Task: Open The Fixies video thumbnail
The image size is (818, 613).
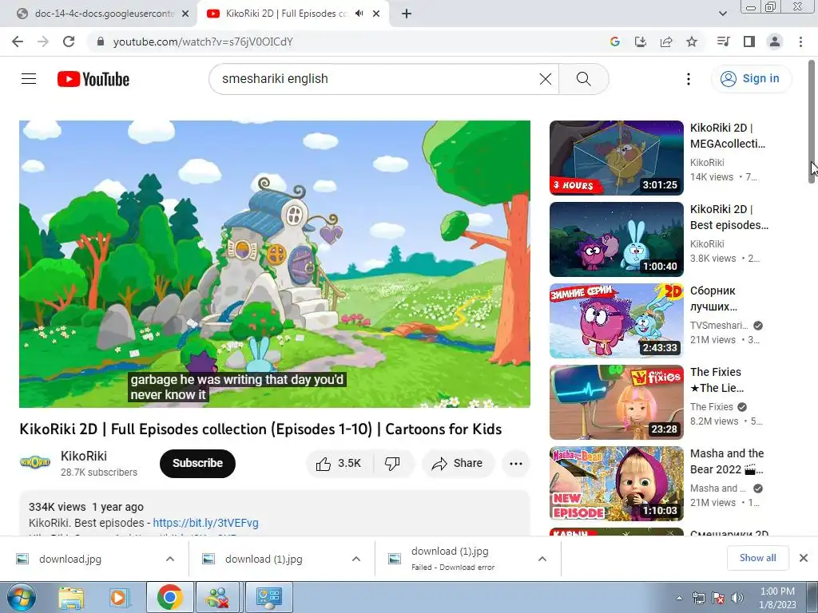Action: coord(616,402)
